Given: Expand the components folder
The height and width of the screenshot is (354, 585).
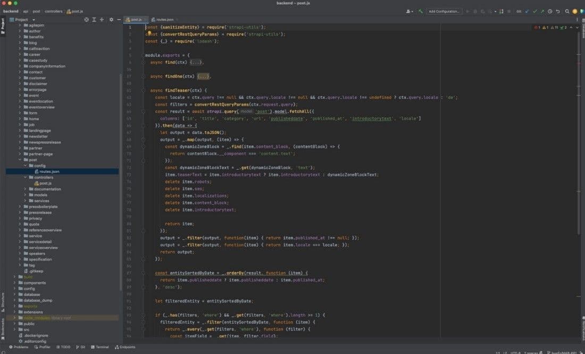Looking at the screenshot, I should point(14,283).
